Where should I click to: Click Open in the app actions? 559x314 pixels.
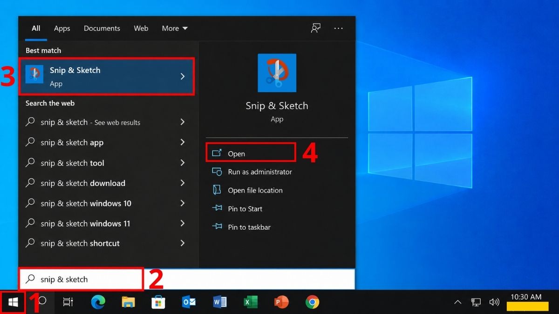pos(251,153)
